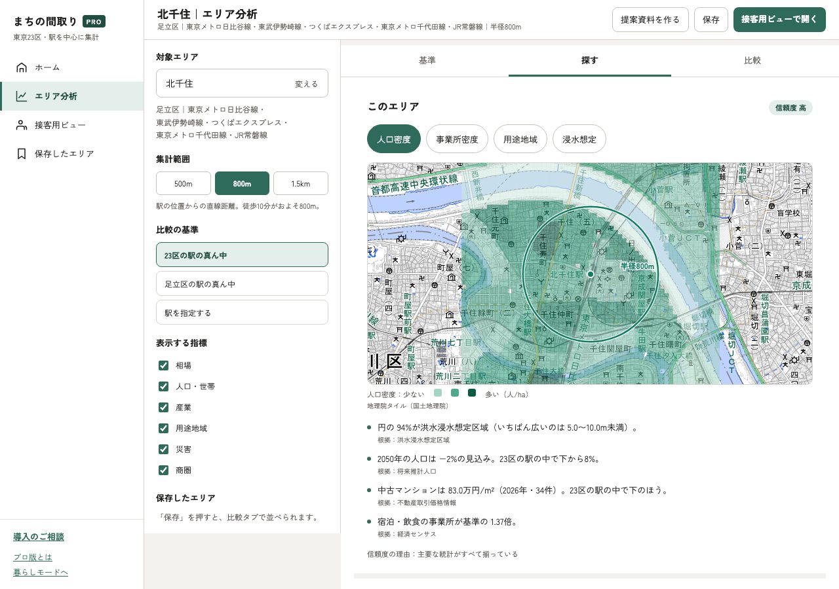The image size is (839, 589).
Task: Select the 1.5km range option
Action: coord(301,183)
